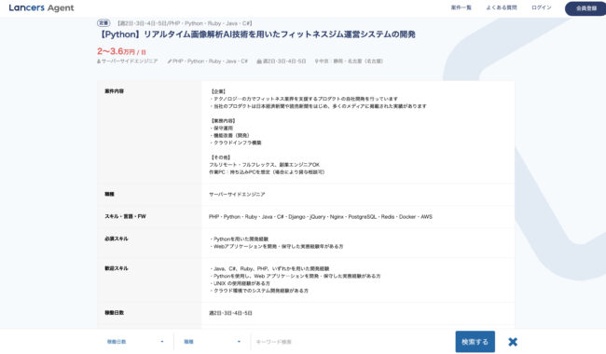Open the Lancers Agent logo homepage
Viewport: 606px width, 354px height.
[41, 7]
